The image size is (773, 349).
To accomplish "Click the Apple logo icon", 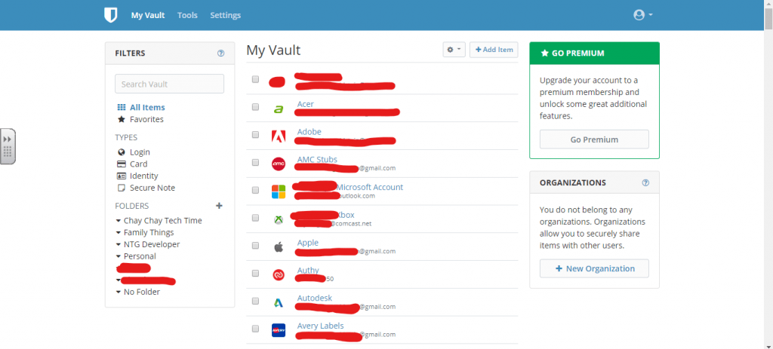I will point(279,247).
